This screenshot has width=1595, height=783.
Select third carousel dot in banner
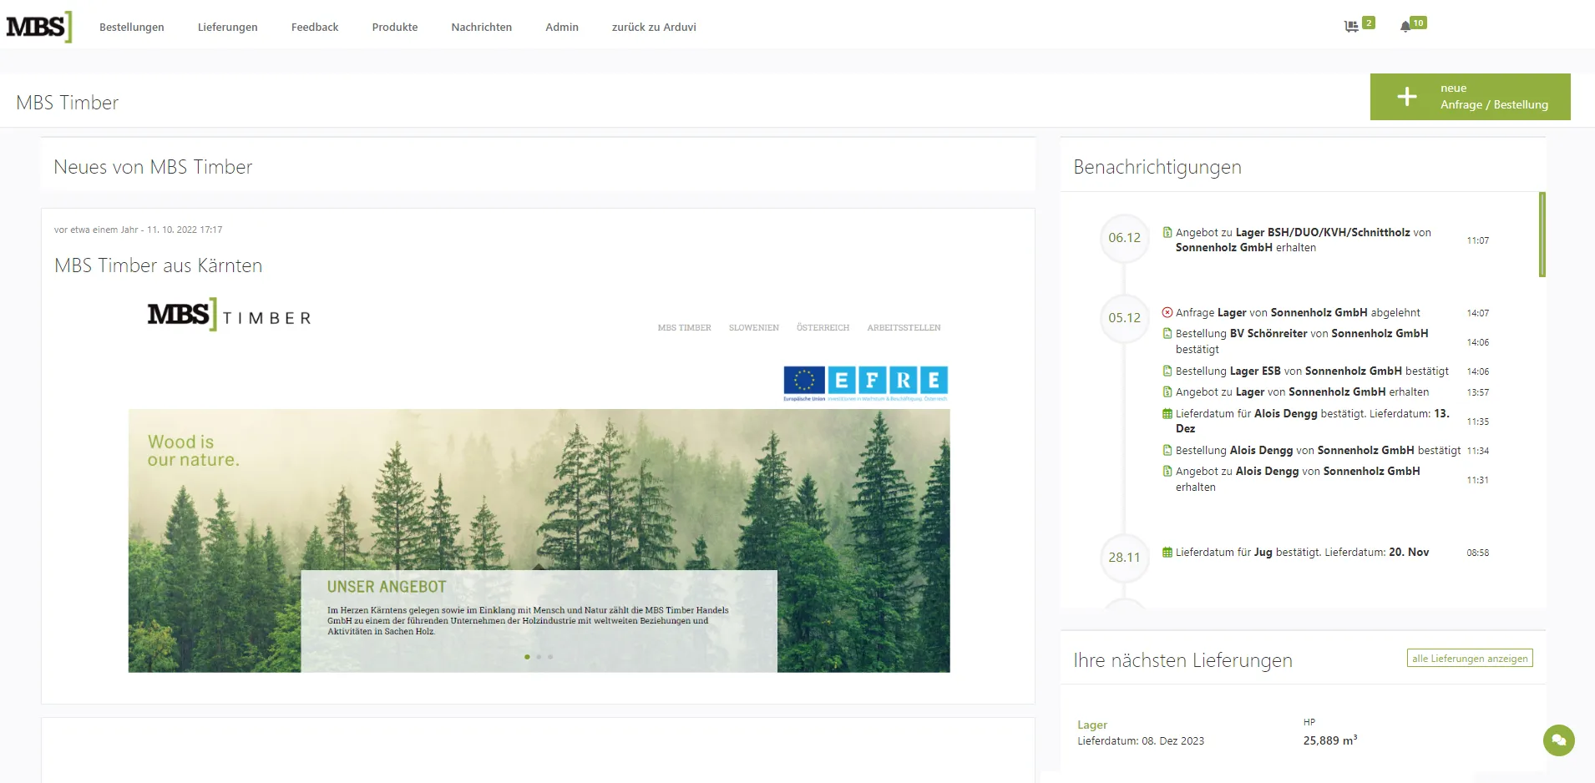[x=550, y=657]
